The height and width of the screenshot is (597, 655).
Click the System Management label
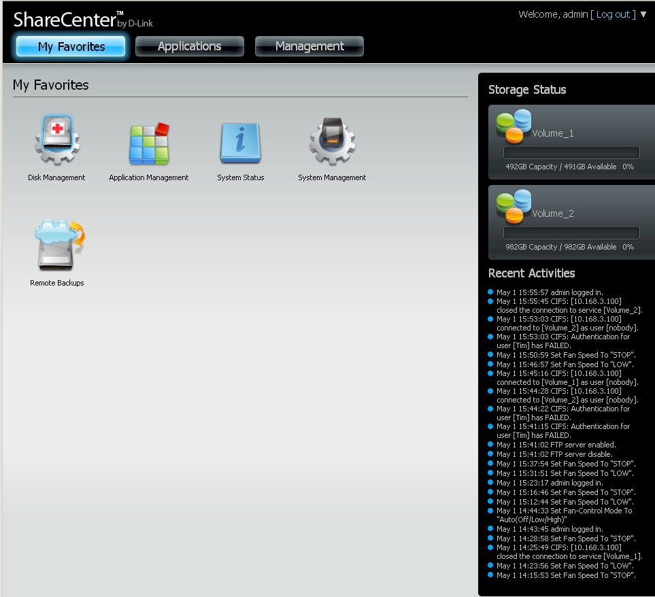[x=332, y=177]
